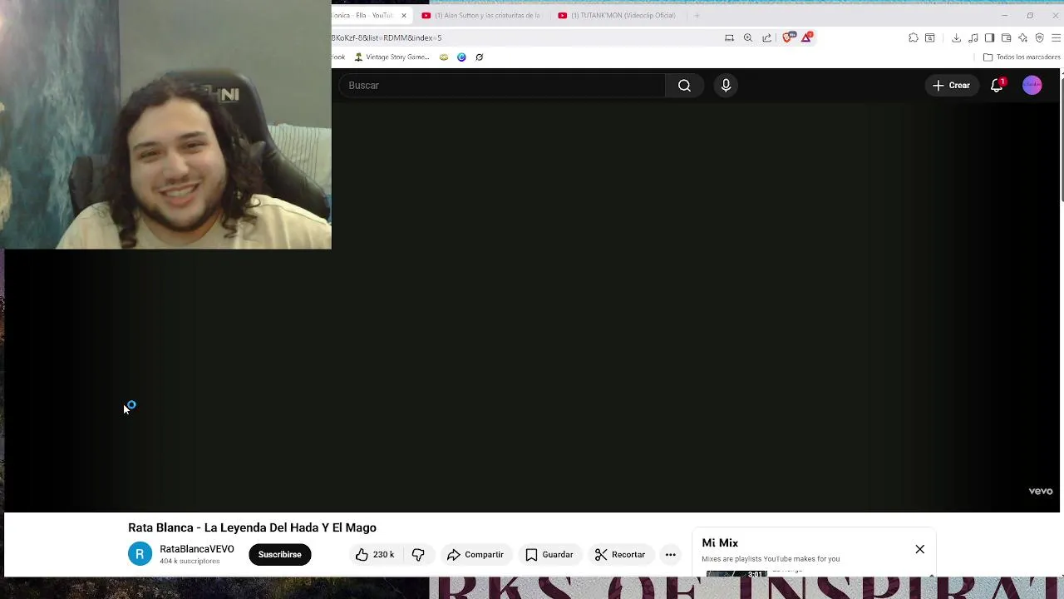Open RataBlancaVEVO channel avatar
The image size is (1064, 599).
pyautogui.click(x=140, y=554)
